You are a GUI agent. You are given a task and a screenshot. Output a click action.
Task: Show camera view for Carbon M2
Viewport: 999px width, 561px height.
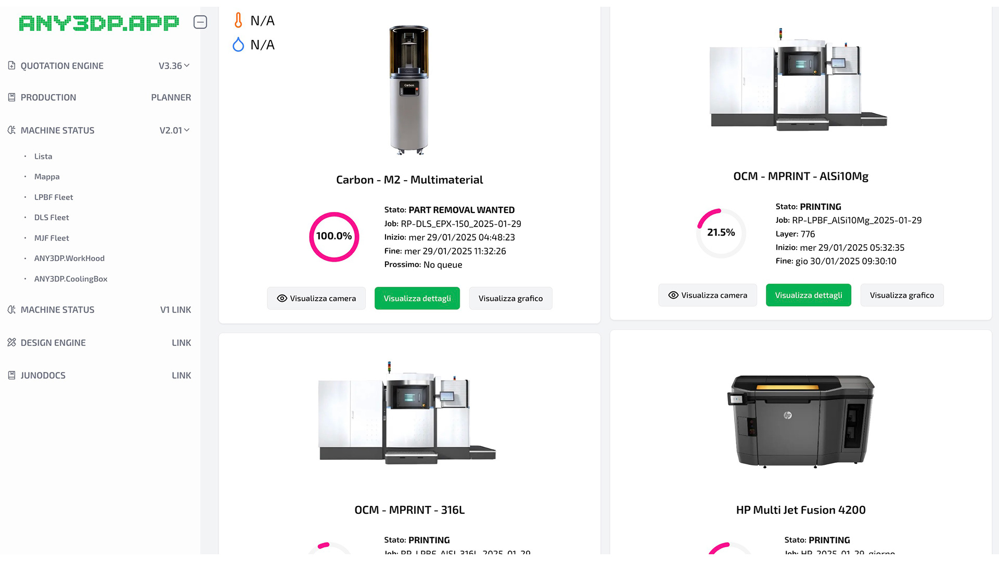tap(316, 298)
